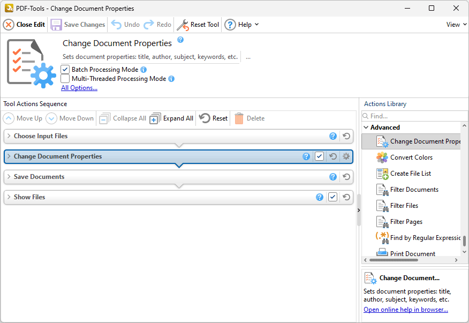Open help for the Save Documents step
The width and height of the screenshot is (469, 323).
point(333,177)
